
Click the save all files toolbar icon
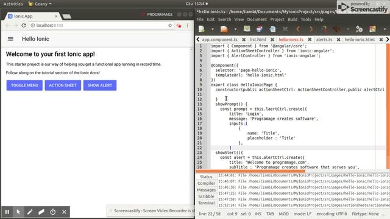[x=260, y=29]
